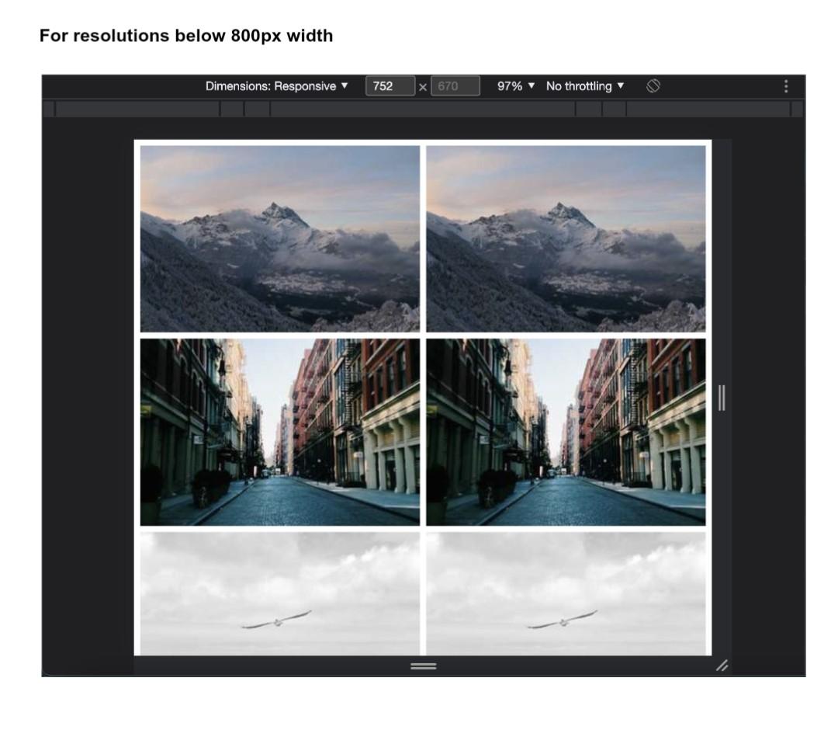Open the 97% zoom level dropdown
This screenshot has width=838, height=744.
click(x=514, y=85)
